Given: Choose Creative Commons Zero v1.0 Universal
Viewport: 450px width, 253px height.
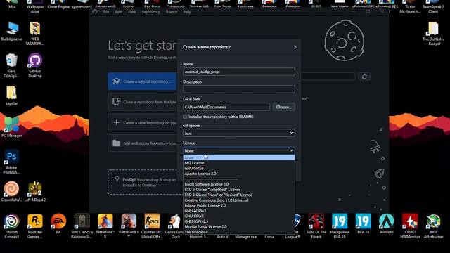Looking at the screenshot, I should 239,200.
